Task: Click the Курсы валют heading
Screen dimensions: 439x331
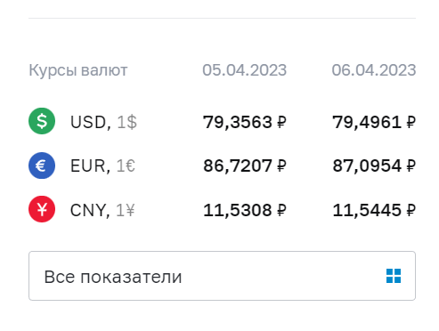Action: coord(78,70)
